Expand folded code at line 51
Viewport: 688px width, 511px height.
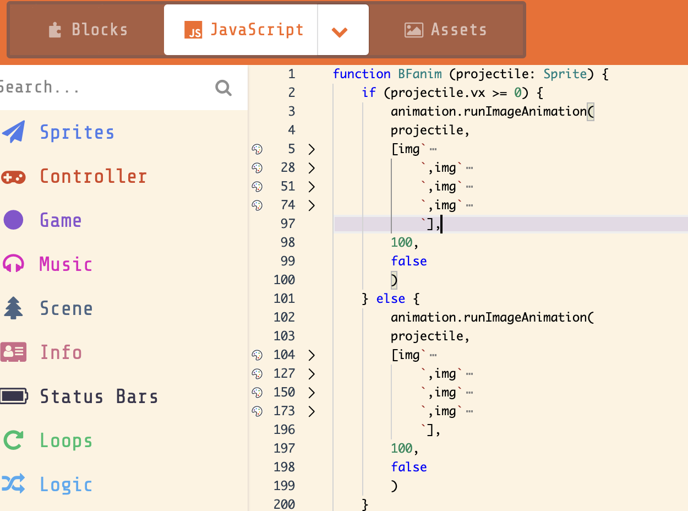pos(312,187)
